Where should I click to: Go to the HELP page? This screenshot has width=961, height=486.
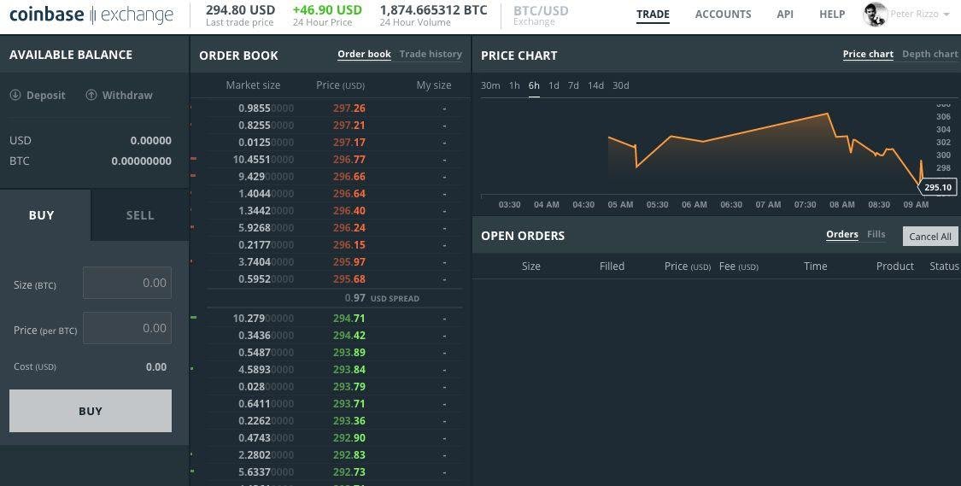[x=832, y=15]
